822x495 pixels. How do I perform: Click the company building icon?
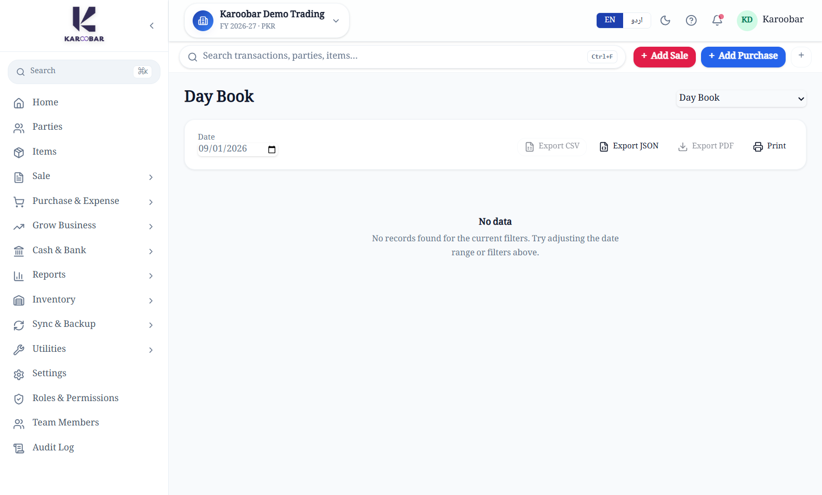203,21
